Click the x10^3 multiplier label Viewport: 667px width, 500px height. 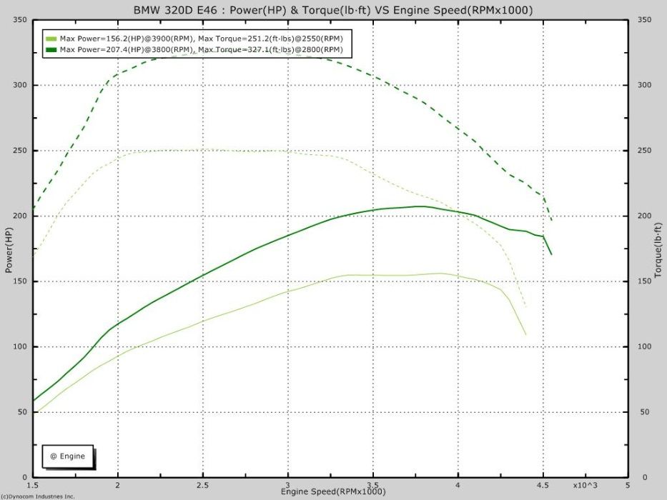click(585, 485)
